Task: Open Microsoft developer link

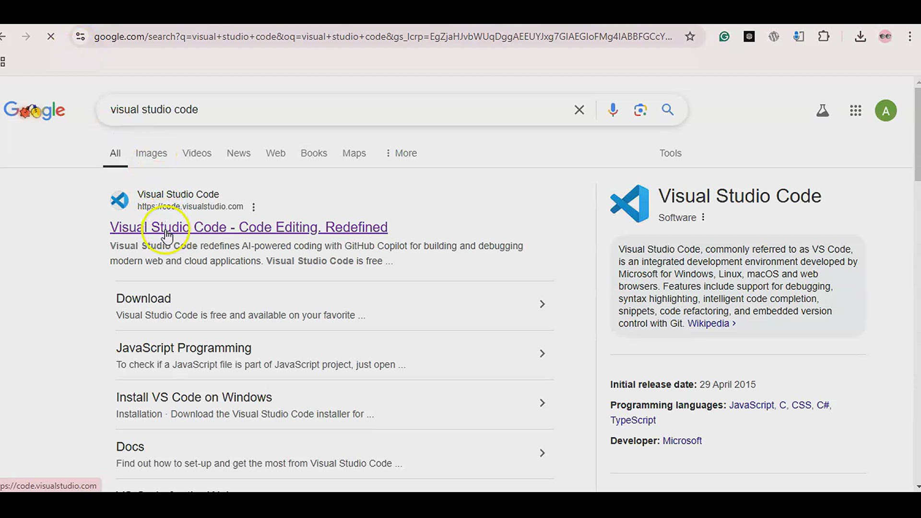Action: click(682, 441)
